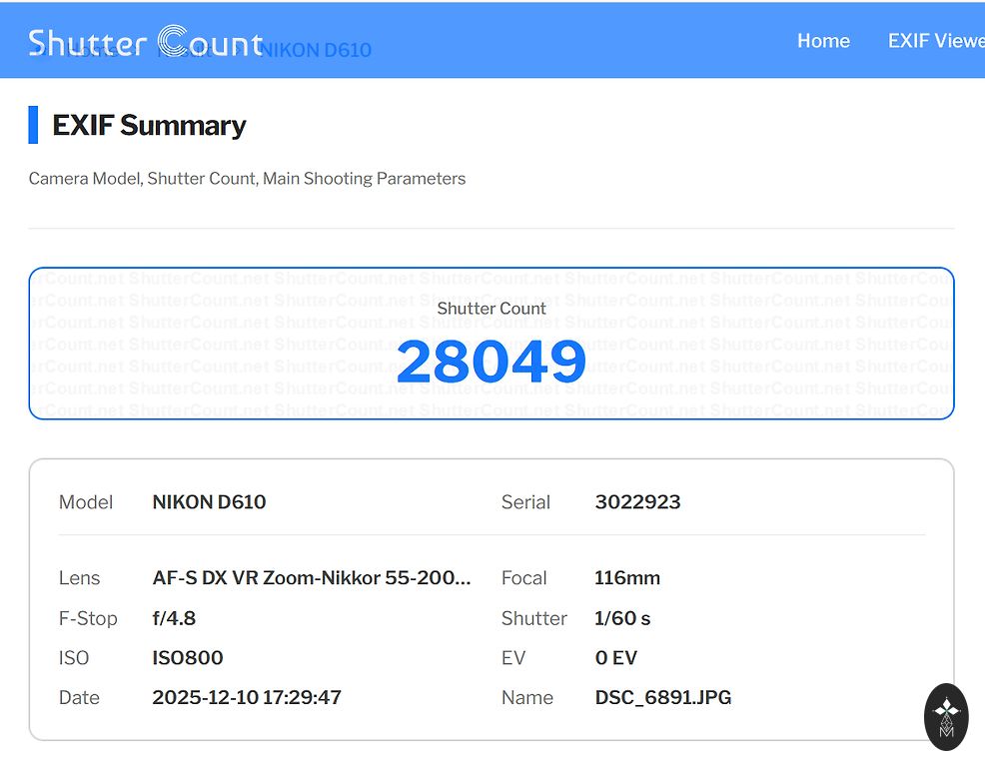Select the serial number 3022923

pyautogui.click(x=637, y=502)
